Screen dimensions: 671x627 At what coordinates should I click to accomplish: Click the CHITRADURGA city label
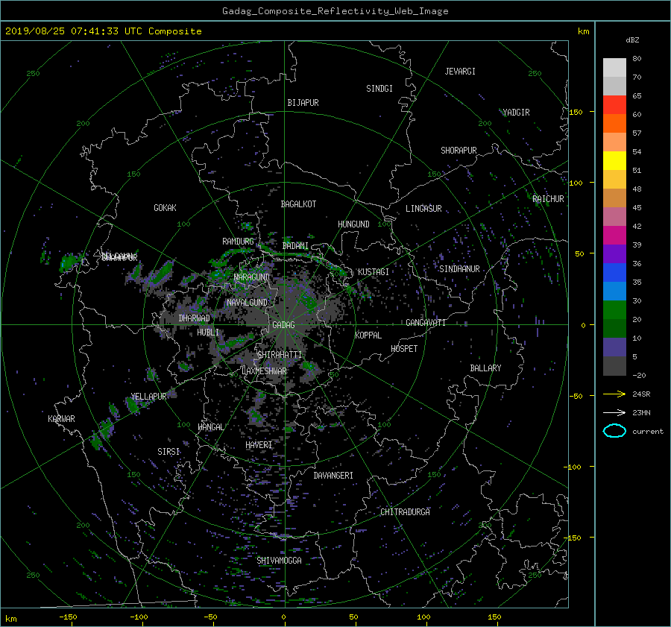[405, 512]
